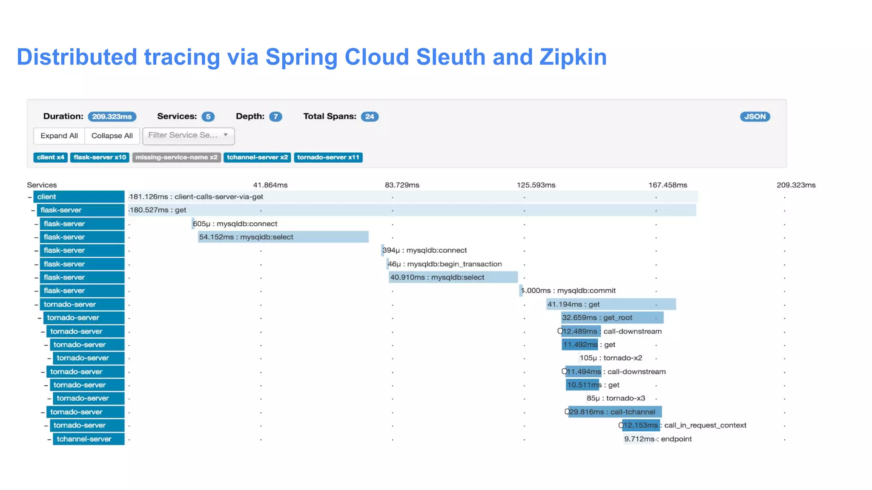This screenshot has height=490, width=872.
Task: Open the 394µ mysqldb:connect span
Action: click(425, 251)
